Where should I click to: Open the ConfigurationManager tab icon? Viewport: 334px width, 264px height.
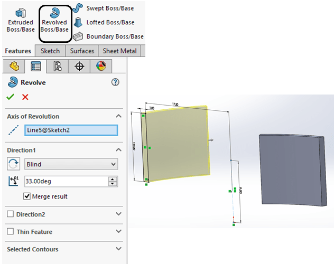pos(58,66)
